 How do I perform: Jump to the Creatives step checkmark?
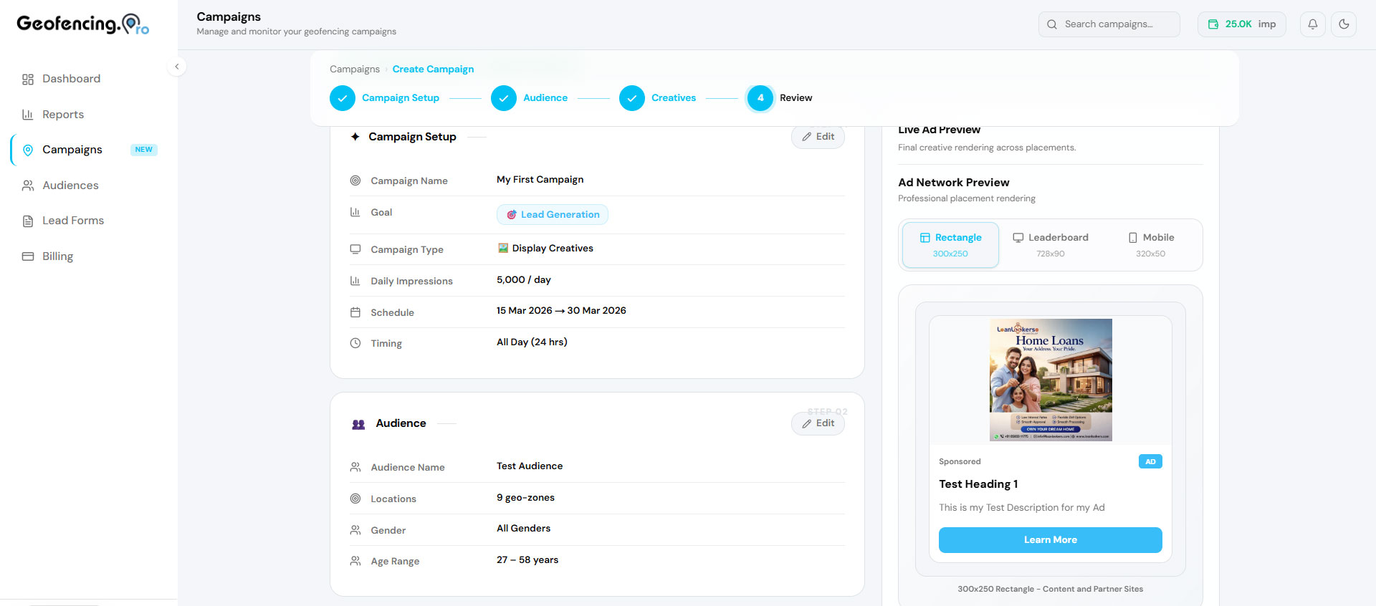click(x=631, y=98)
